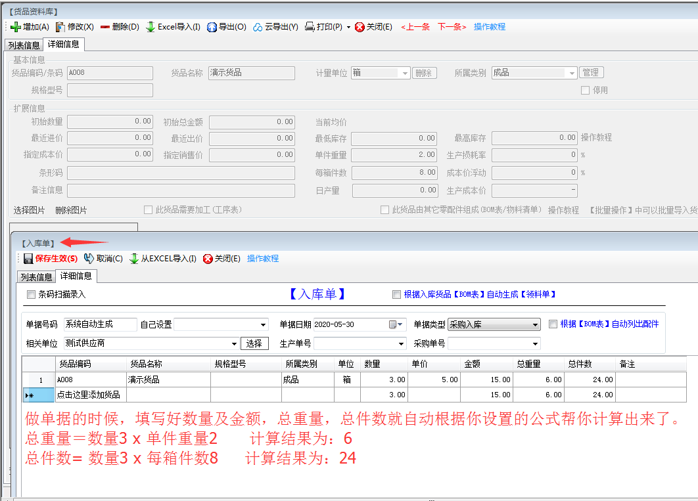This screenshot has width=698, height=501.
Task: Click the 修改(X) edit icon
Action: pos(60,27)
